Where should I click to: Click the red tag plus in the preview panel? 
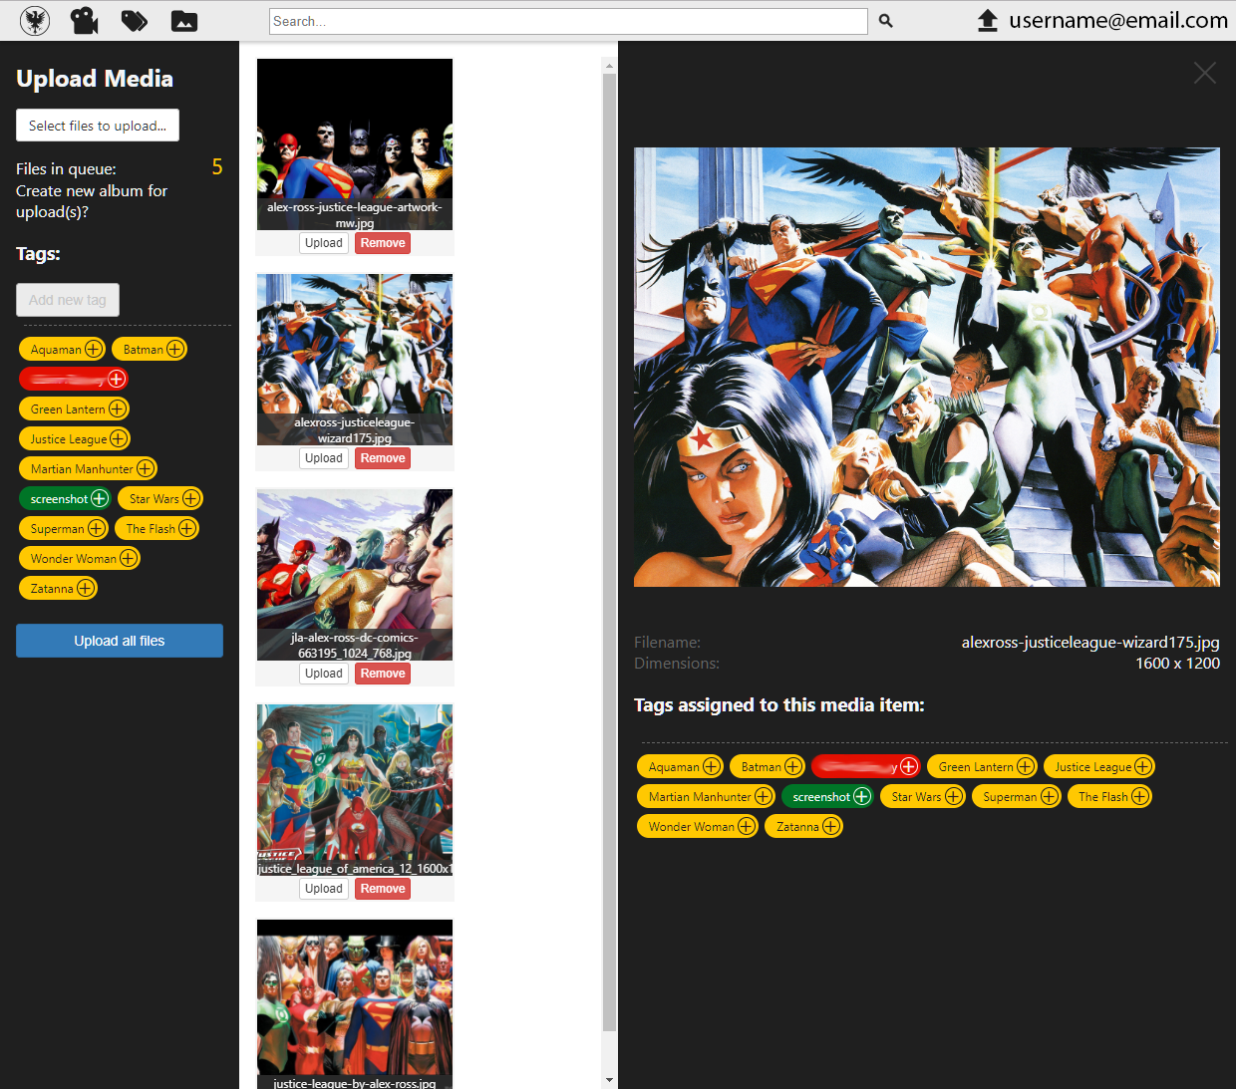coord(909,766)
